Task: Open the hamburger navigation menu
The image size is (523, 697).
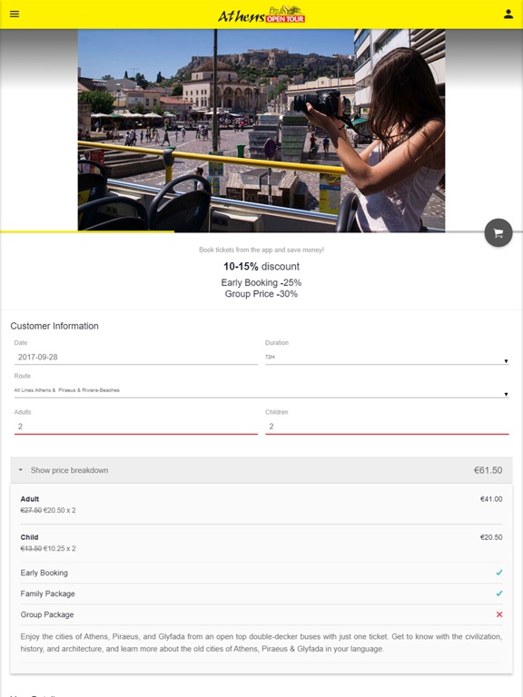Action: 15,14
